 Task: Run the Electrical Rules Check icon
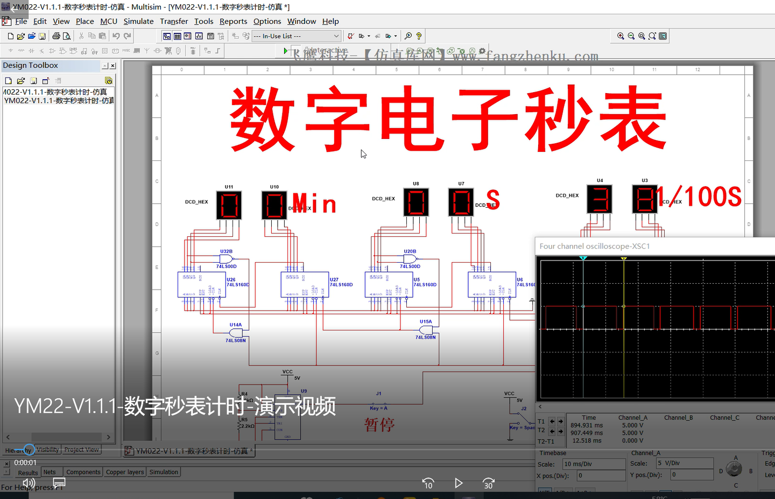coord(350,36)
